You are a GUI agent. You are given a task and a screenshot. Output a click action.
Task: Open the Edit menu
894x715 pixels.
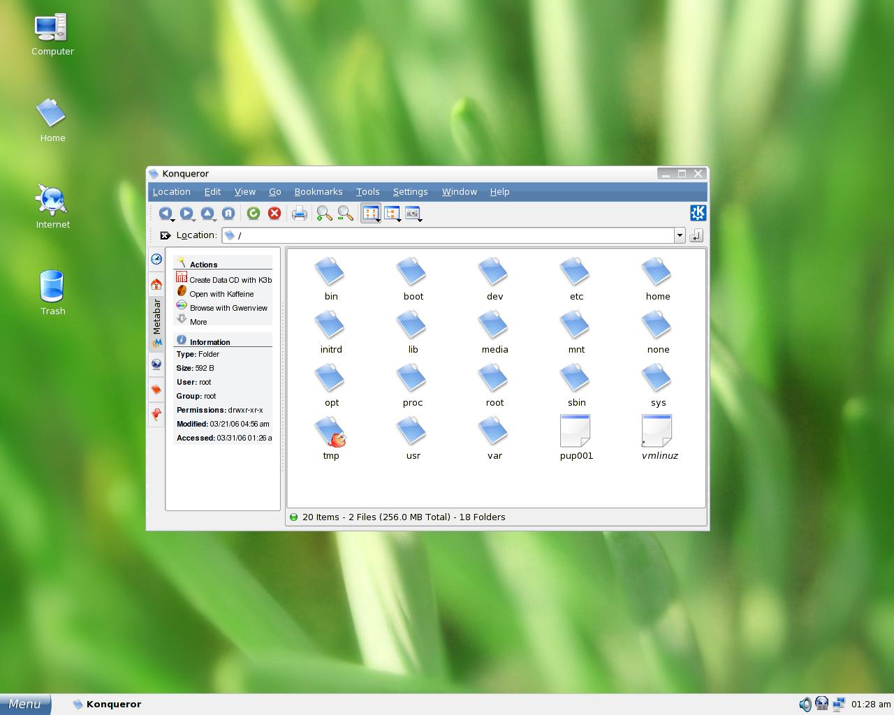point(212,191)
